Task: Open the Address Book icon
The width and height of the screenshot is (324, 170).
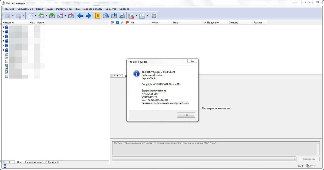Action: click(x=97, y=16)
